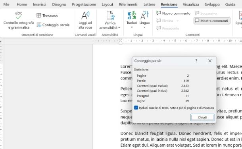Add a Nuovo commento
The image size is (242, 149).
pos(173,13)
